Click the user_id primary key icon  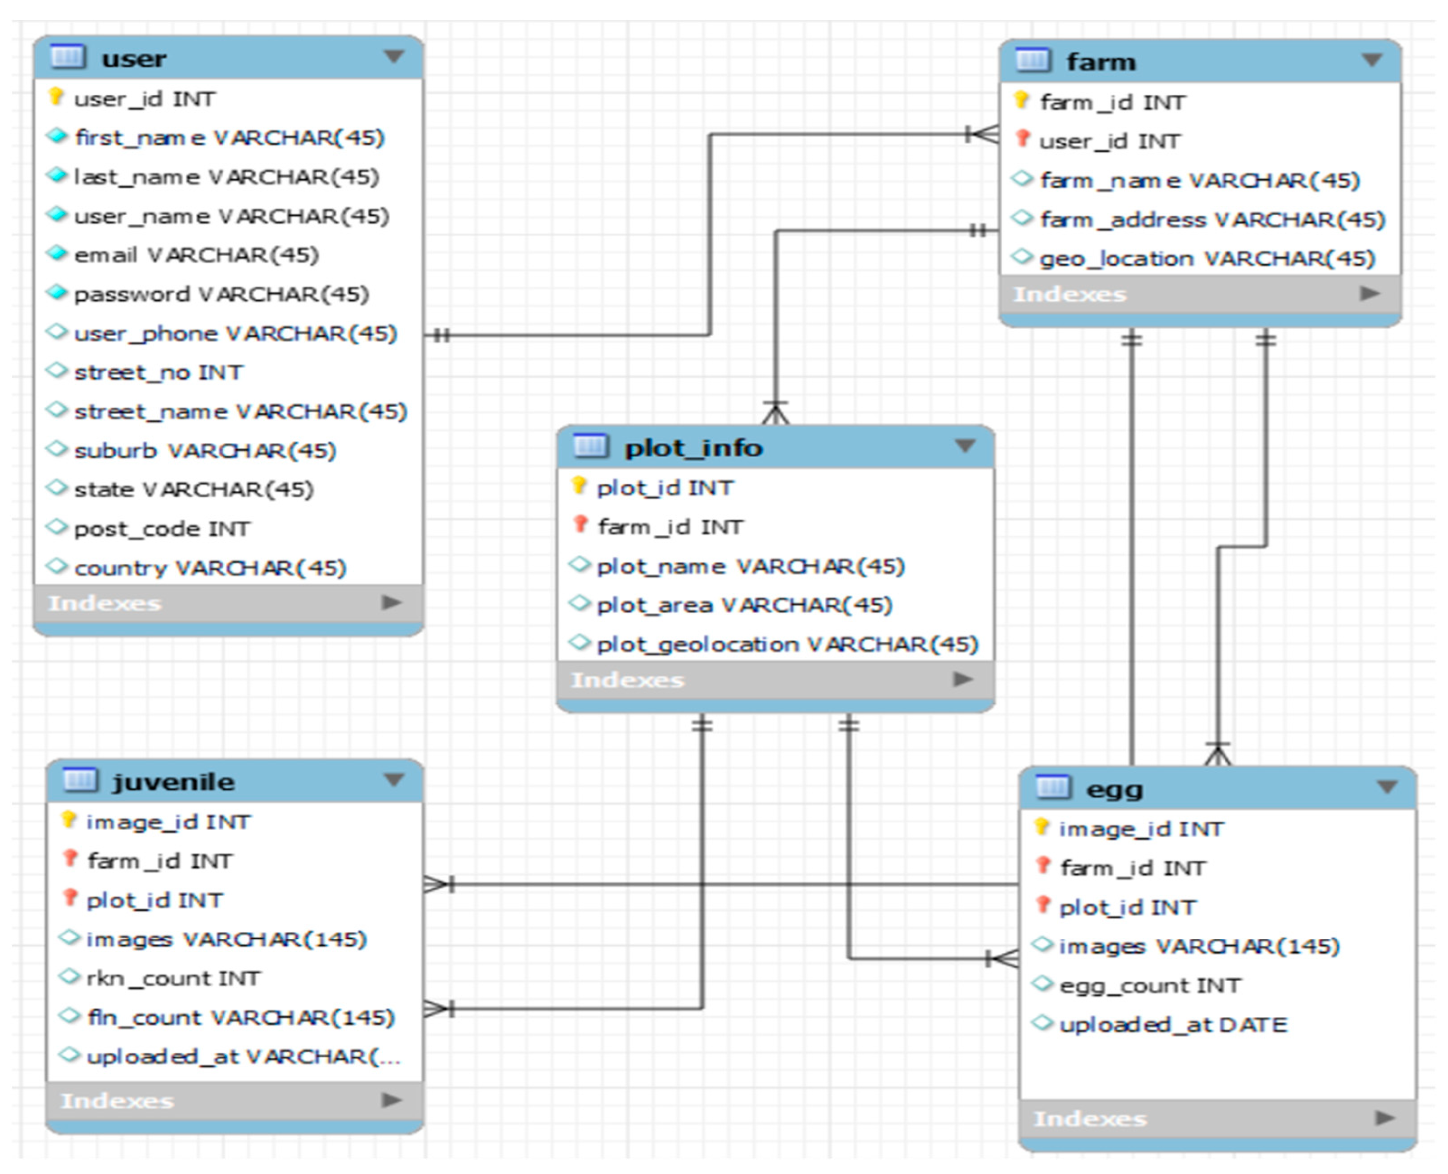pyautogui.click(x=56, y=97)
